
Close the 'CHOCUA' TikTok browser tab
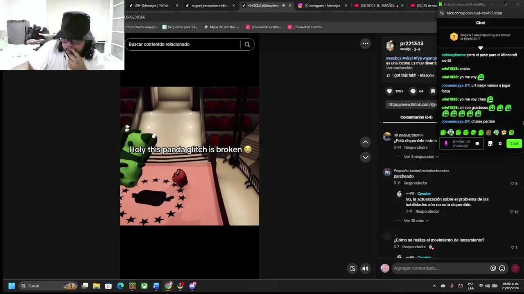point(290,5)
